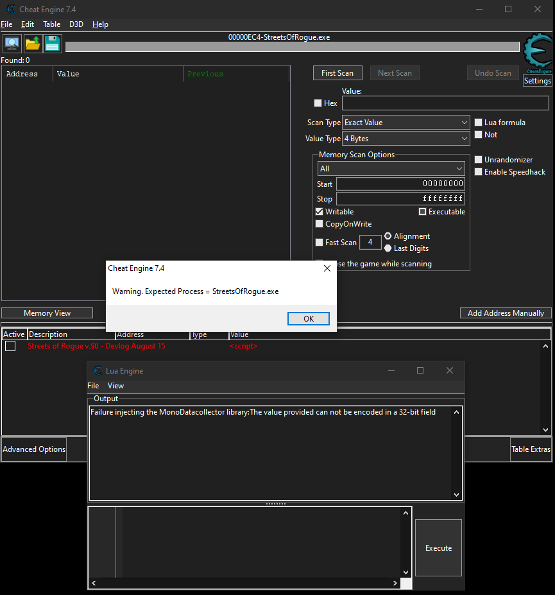Open Advanced Options
The image size is (555, 595).
point(34,449)
